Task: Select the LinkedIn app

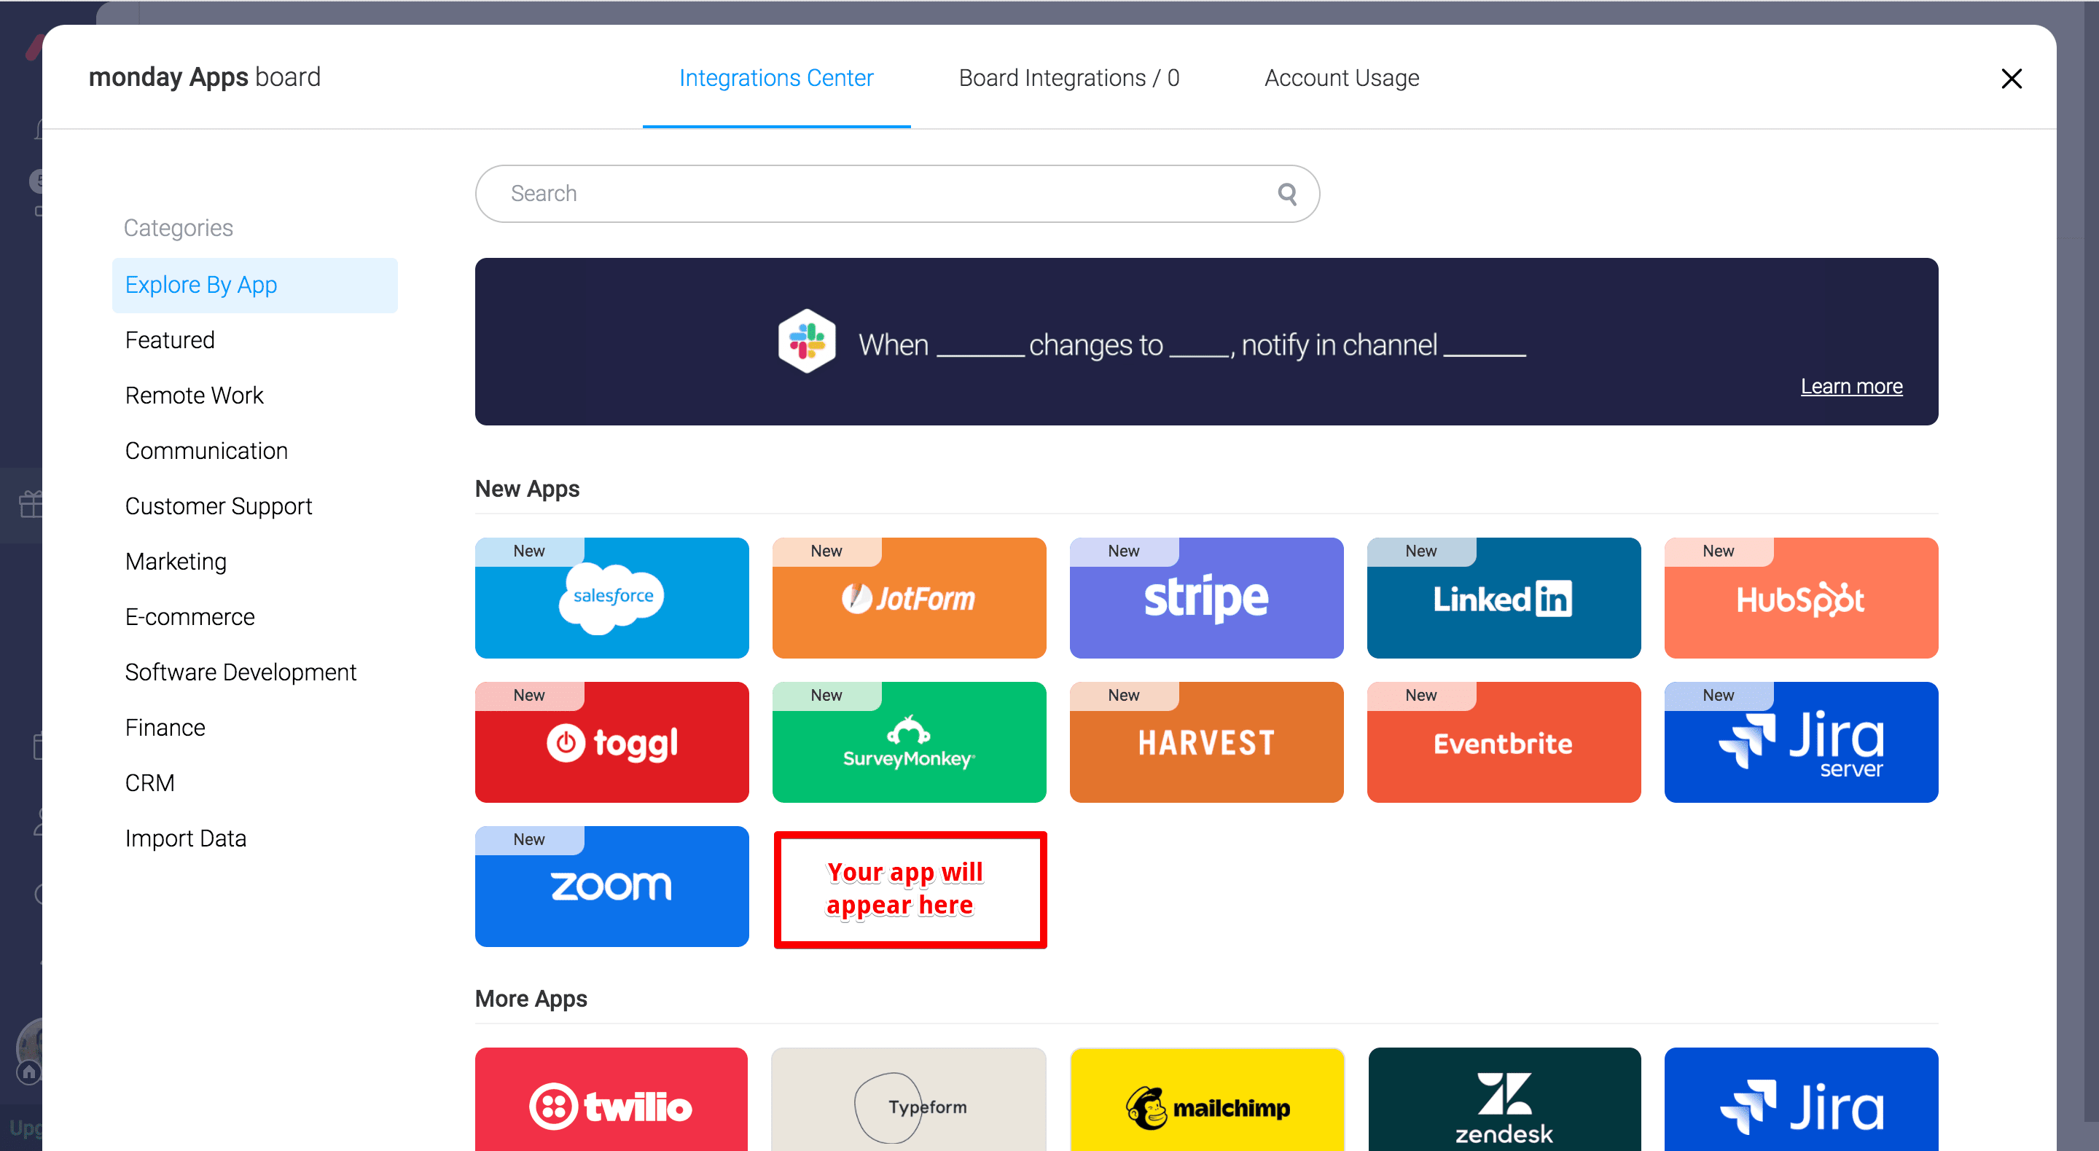Action: [1504, 597]
